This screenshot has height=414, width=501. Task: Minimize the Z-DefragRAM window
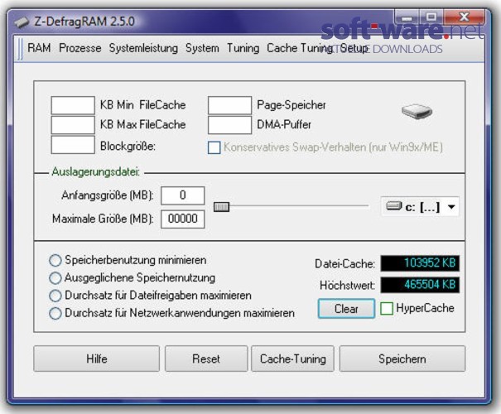pos(407,17)
